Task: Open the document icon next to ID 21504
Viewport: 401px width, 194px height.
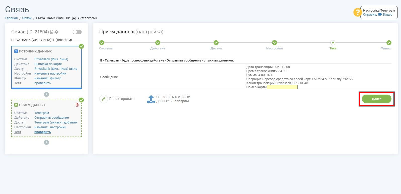Action: pos(52,32)
